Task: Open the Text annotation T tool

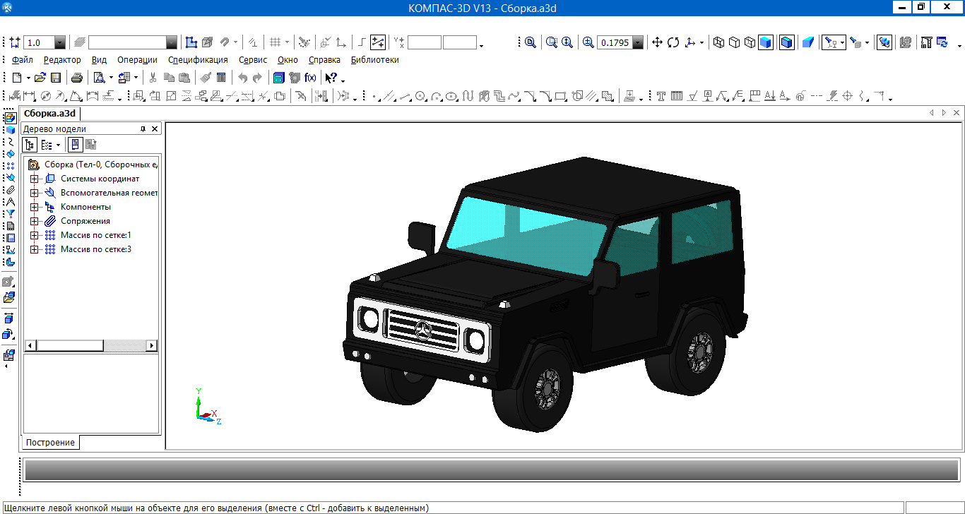Action: [661, 95]
